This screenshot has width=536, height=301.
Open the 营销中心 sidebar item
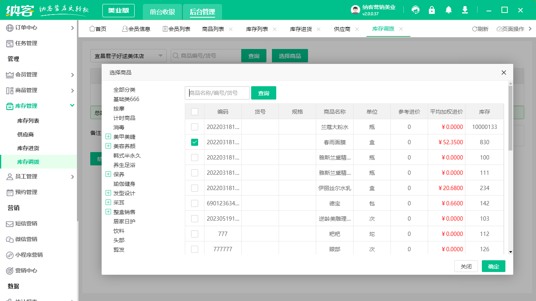[26, 270]
